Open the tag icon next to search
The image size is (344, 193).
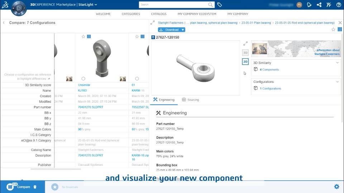coord(219,5)
